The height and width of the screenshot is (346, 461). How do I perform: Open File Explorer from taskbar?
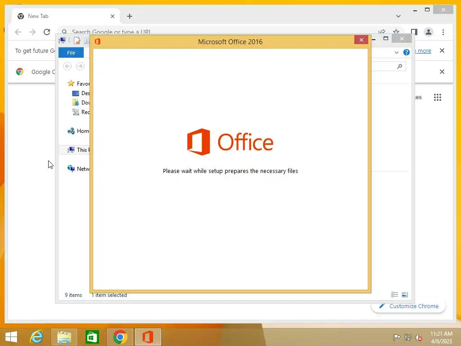[64, 337]
